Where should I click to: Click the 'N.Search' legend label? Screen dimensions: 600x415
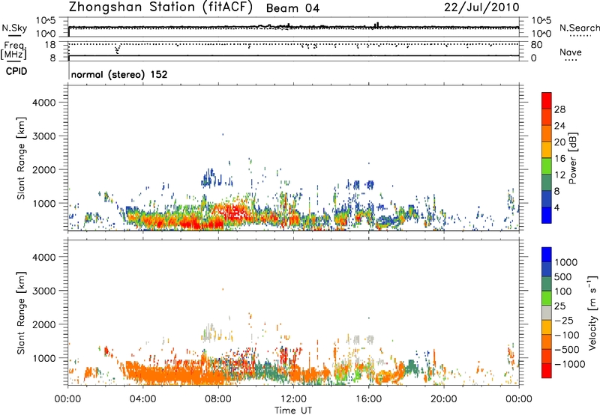tap(580, 28)
